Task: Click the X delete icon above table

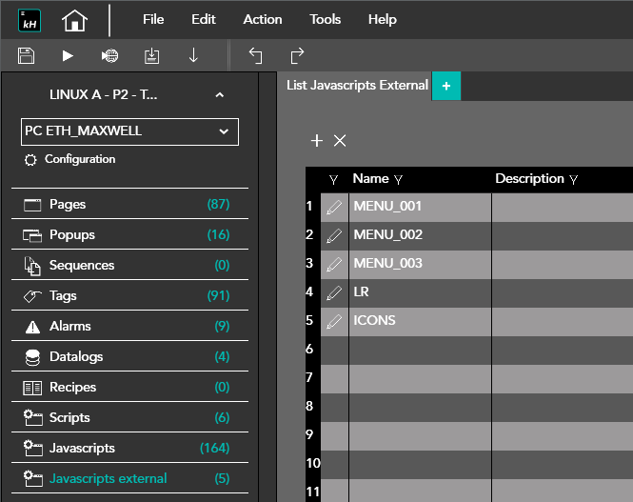Action: click(x=340, y=141)
